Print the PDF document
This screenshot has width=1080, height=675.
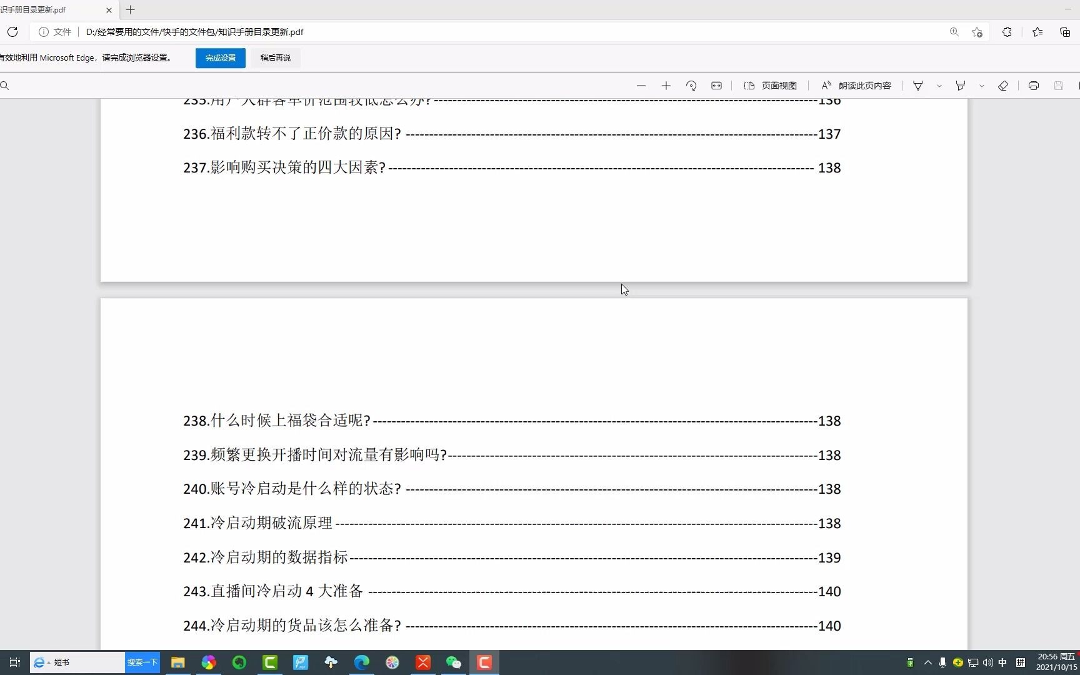point(1034,86)
